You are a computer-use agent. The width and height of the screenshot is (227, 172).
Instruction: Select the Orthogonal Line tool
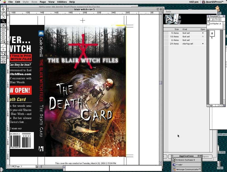(3, 49)
